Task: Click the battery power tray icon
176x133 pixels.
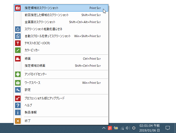Action: (116, 128)
